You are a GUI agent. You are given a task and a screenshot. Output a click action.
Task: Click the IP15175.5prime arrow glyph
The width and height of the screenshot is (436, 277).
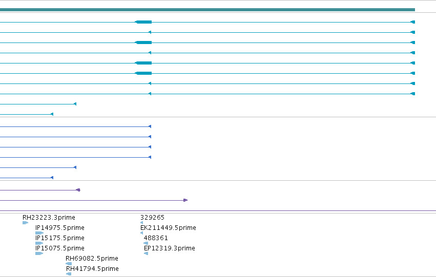(39, 243)
